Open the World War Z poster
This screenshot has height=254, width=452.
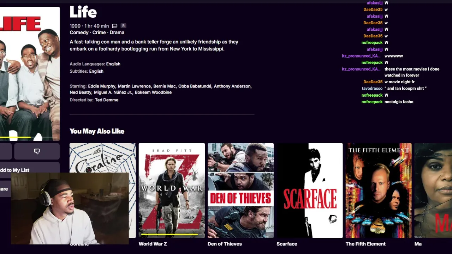[x=172, y=190]
